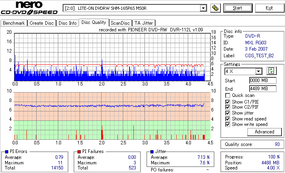Open the drive selection dropdown arrow
This screenshot has height=173, width=285.
(203, 8)
